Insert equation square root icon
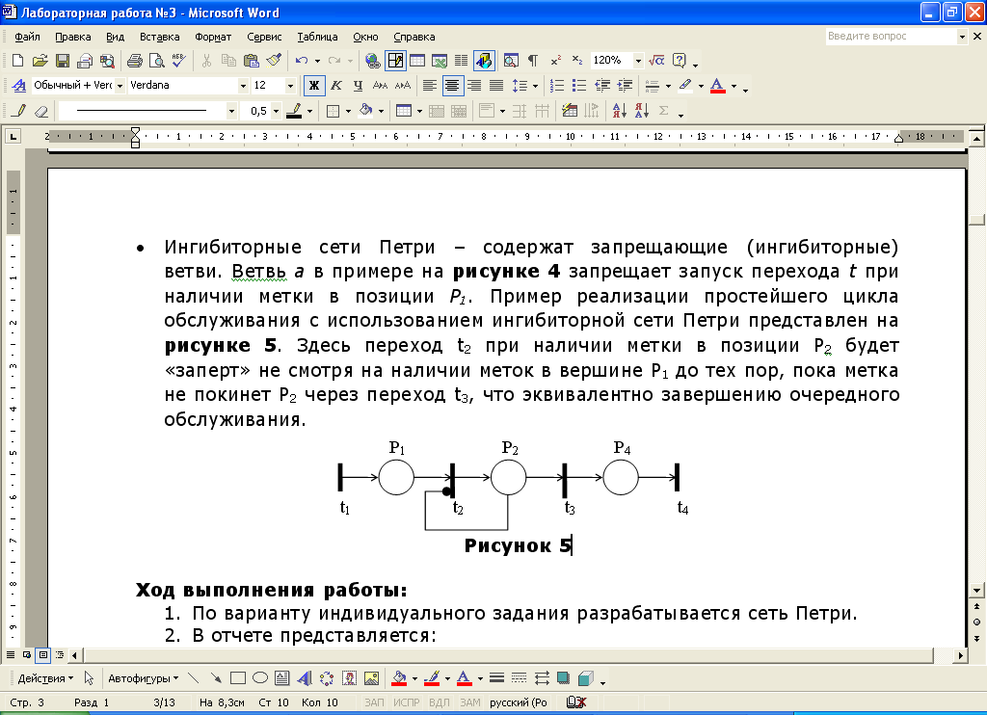 (656, 61)
